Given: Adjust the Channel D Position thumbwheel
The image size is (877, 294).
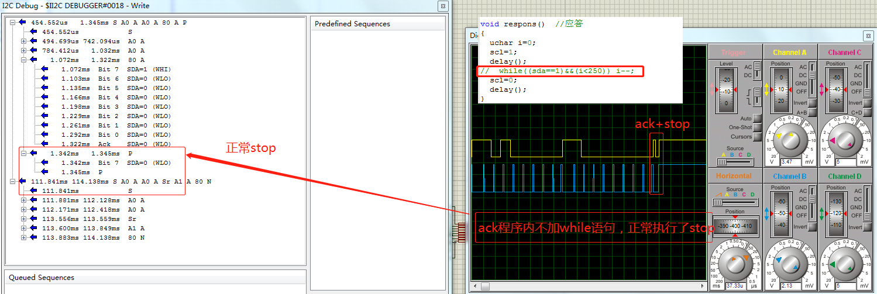Looking at the screenshot, I should click(x=837, y=215).
